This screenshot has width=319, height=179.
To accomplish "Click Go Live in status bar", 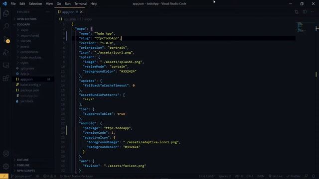I will coord(275,176).
